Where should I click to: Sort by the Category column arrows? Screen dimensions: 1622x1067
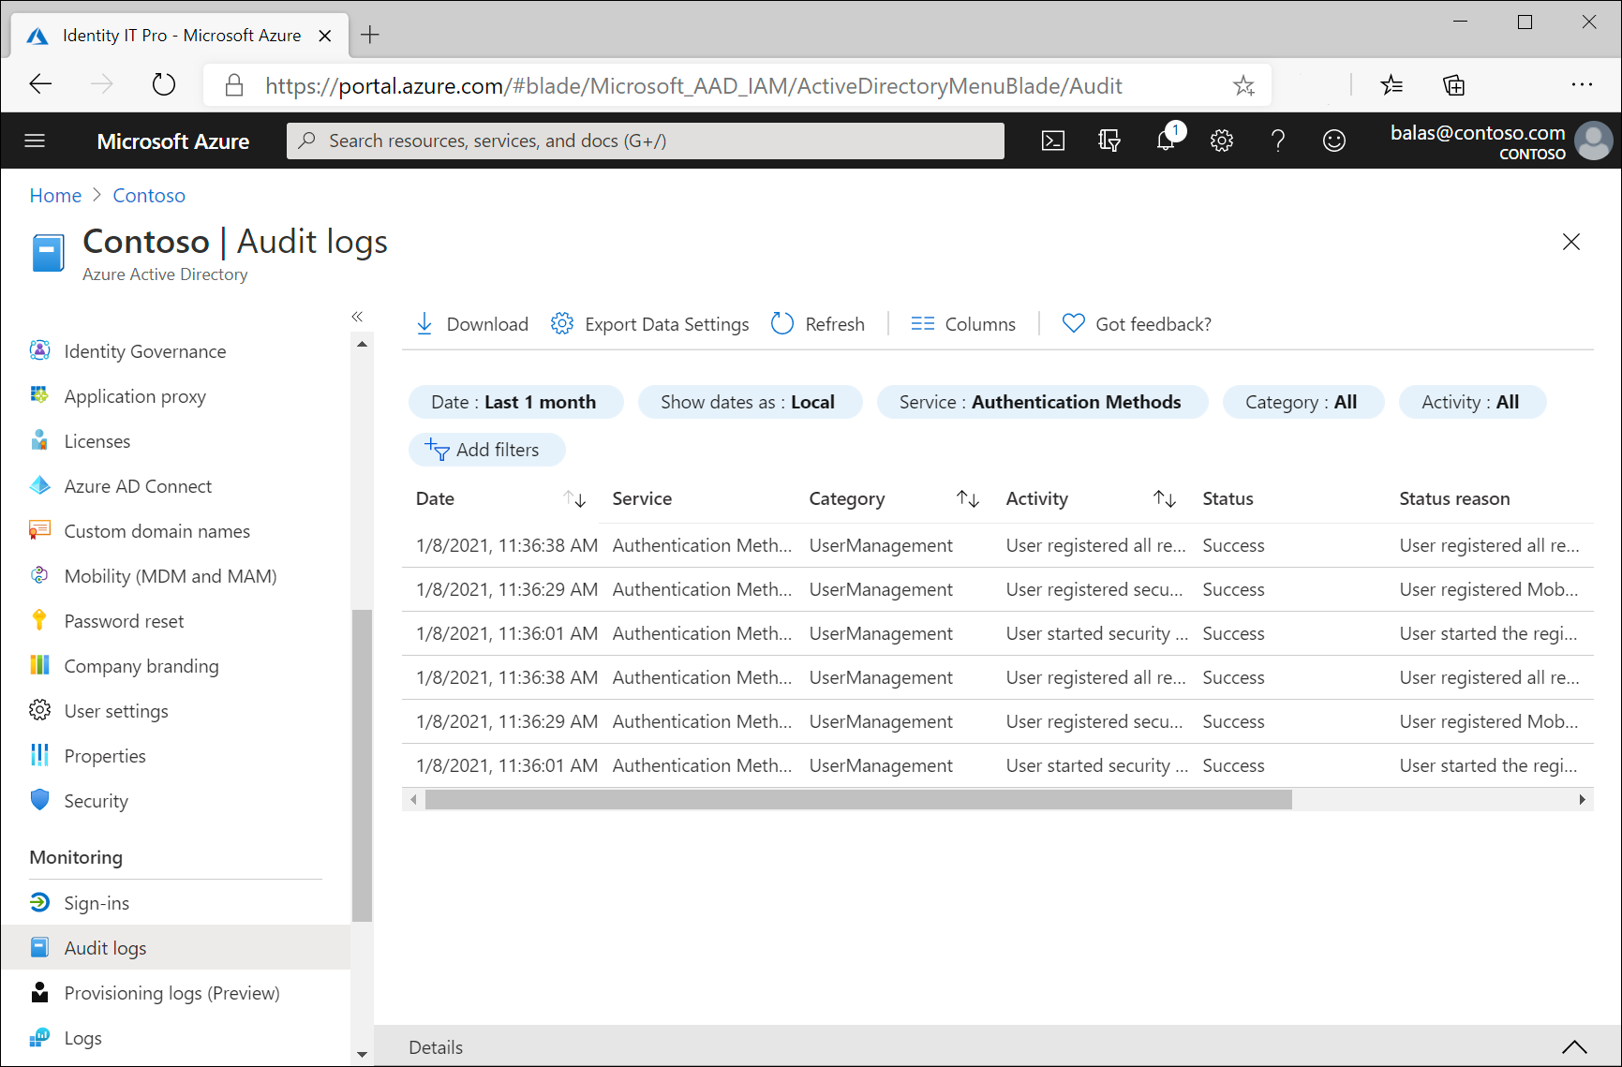(x=968, y=499)
